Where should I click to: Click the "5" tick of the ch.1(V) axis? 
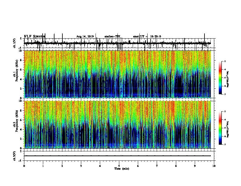(21, 39)
